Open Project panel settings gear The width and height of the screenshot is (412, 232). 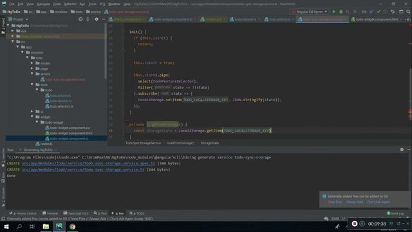tap(97, 19)
